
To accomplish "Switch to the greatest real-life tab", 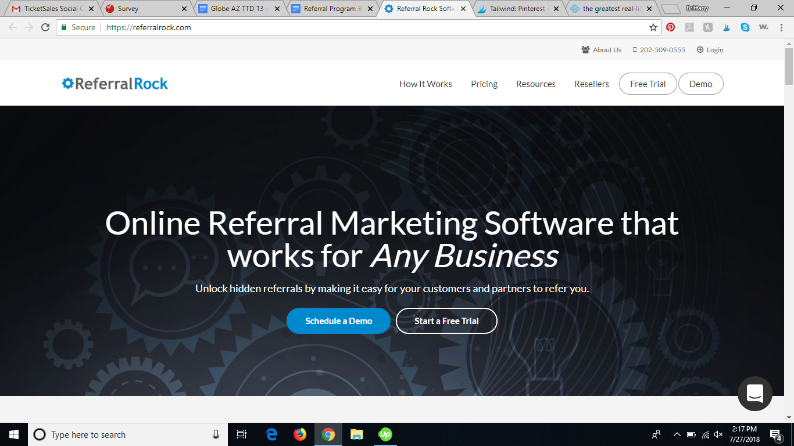I will [x=612, y=9].
